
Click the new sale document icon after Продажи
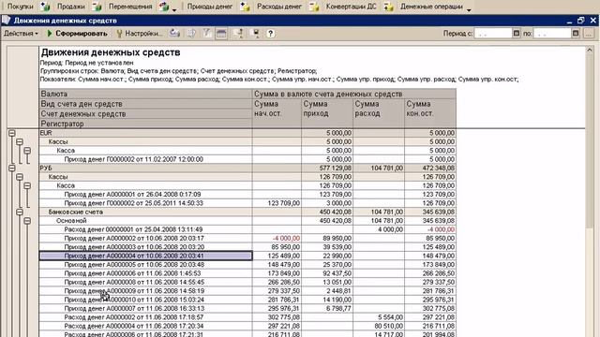(x=97, y=7)
